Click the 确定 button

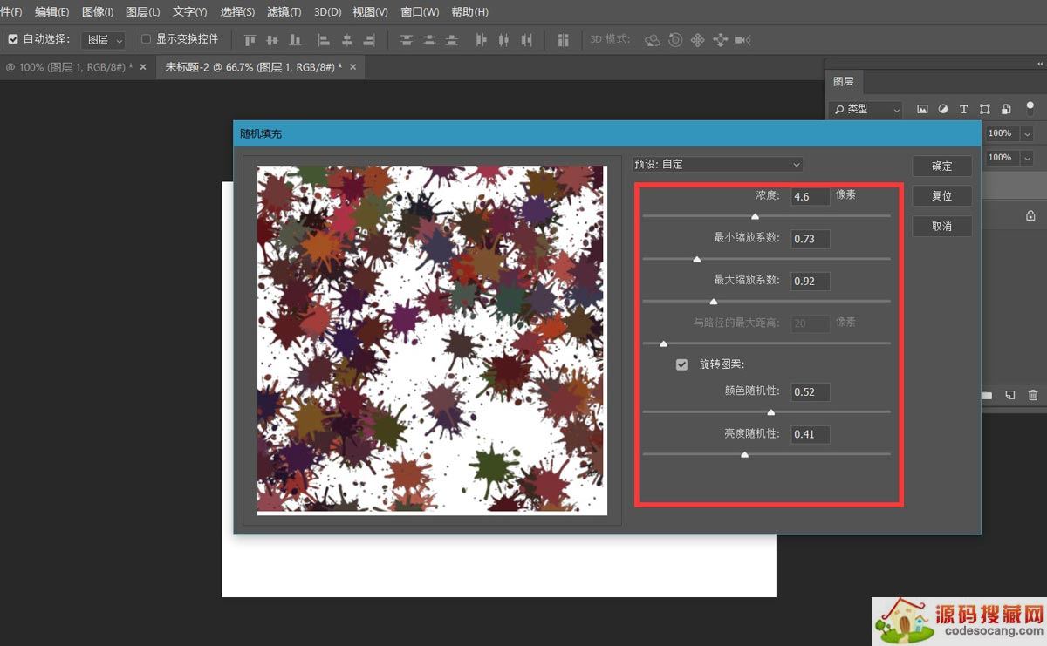point(941,166)
